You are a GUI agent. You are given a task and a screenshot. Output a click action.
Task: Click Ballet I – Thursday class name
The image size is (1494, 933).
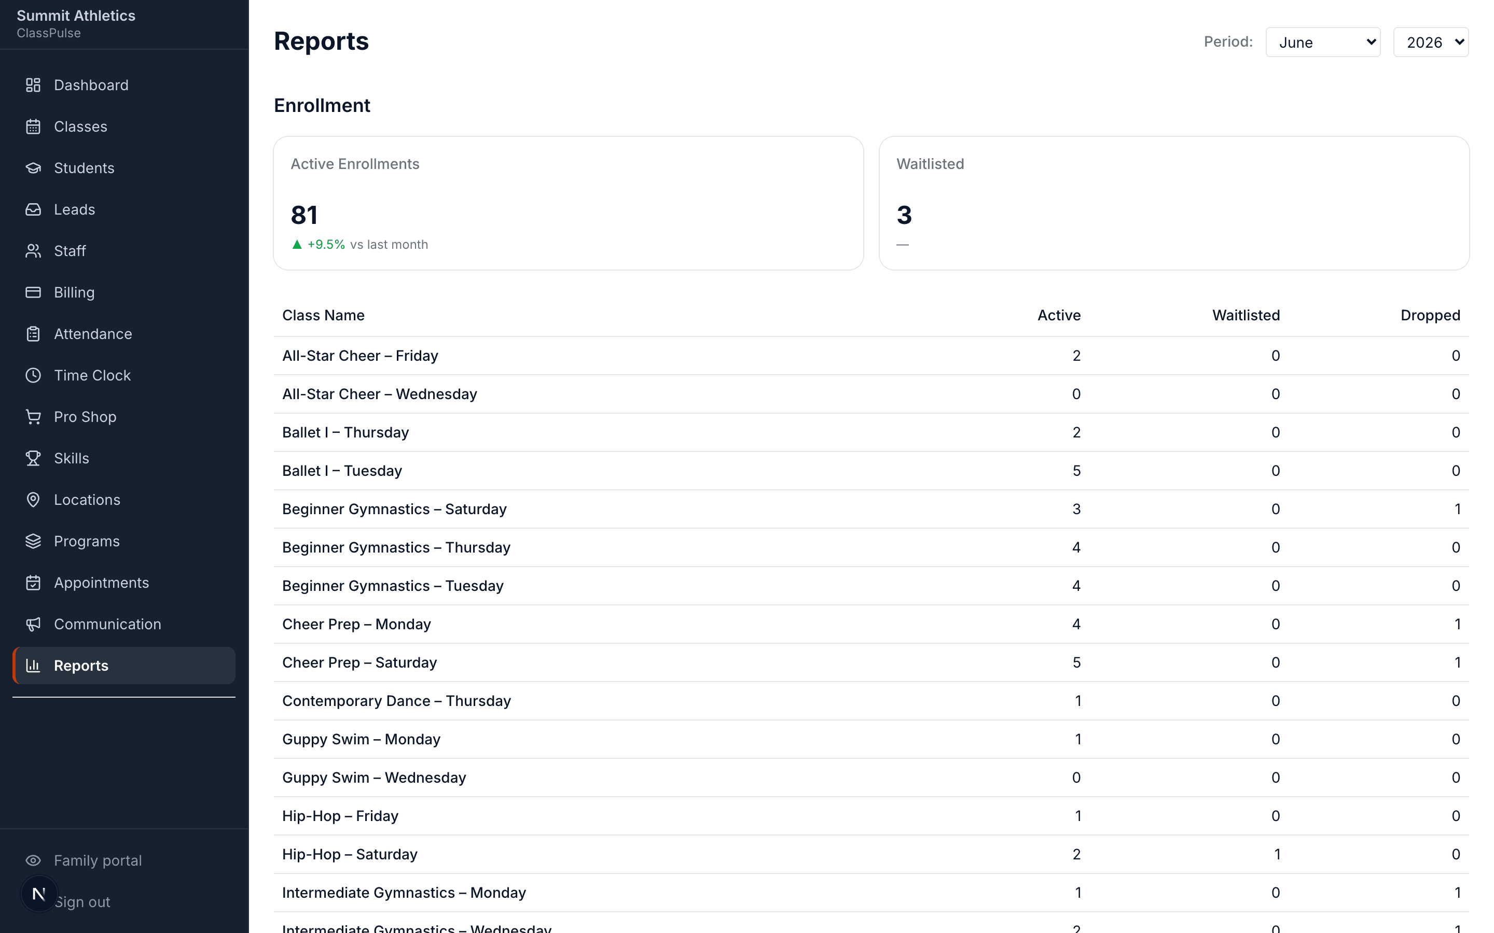click(x=345, y=432)
